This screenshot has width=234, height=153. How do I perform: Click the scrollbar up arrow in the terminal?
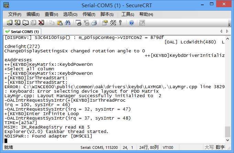coord(227,38)
